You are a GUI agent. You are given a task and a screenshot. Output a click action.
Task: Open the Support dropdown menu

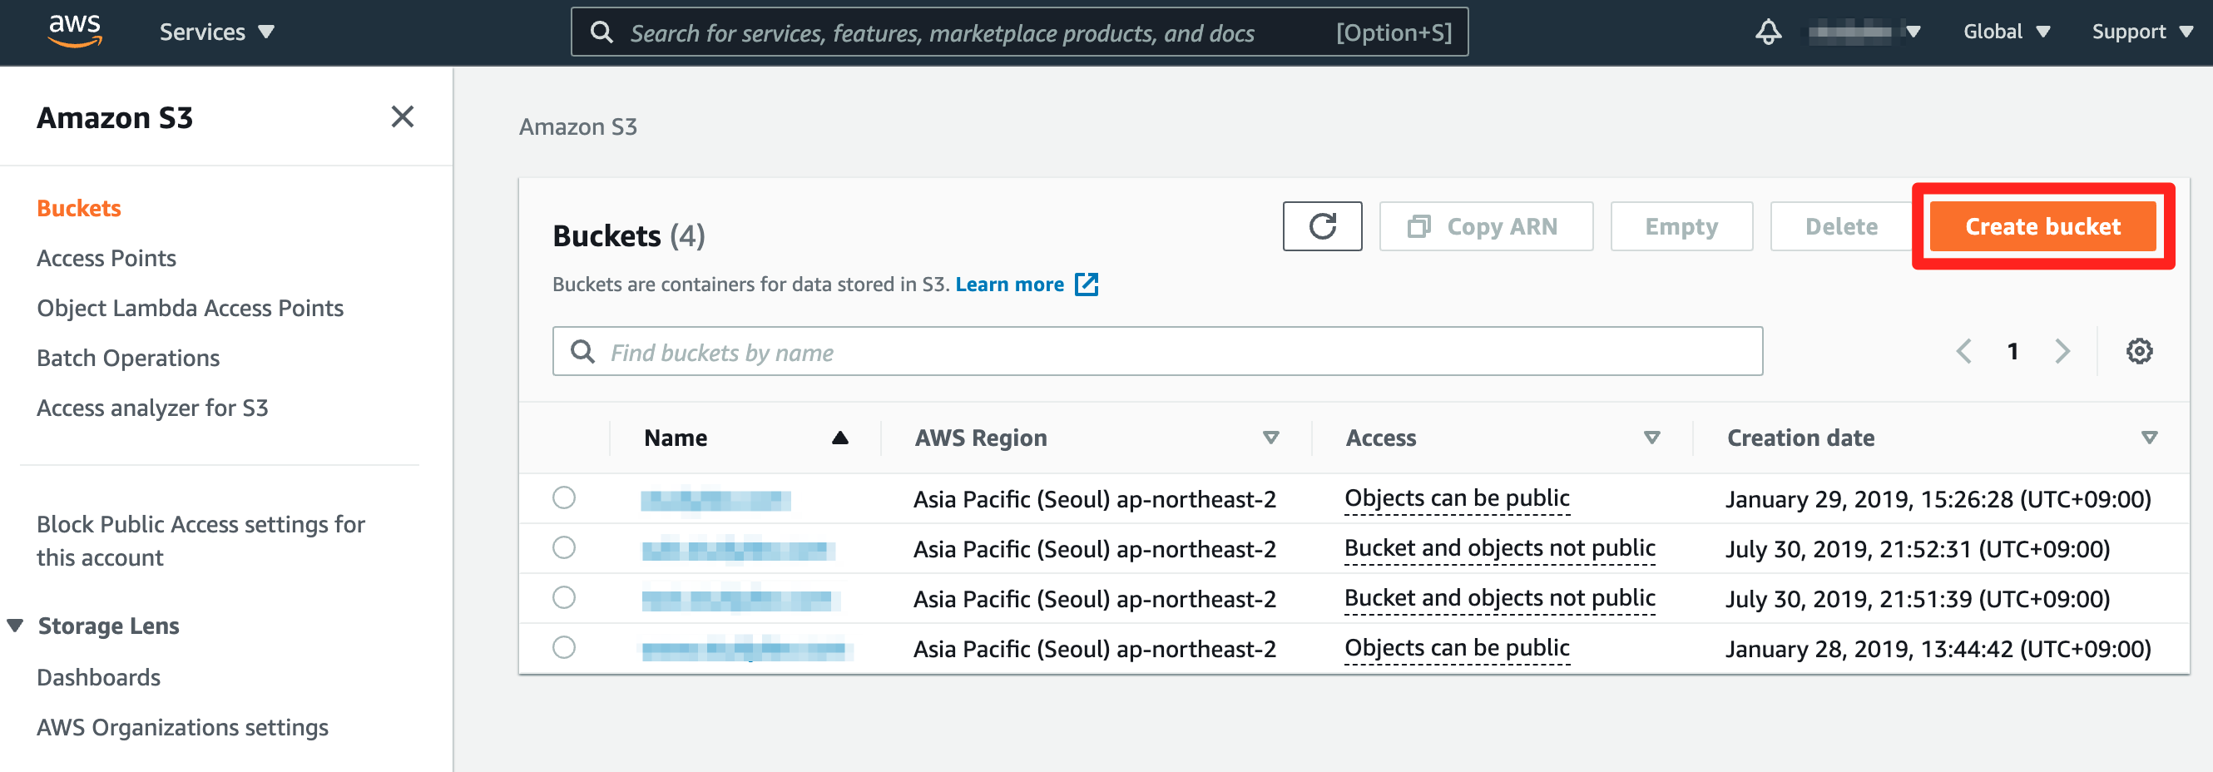pos(2142,32)
